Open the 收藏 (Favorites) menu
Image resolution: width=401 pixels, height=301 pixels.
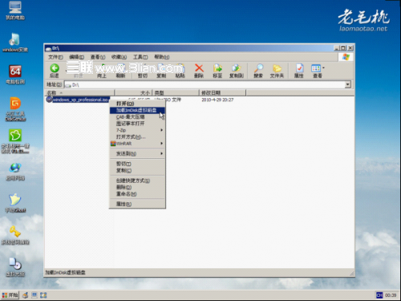[x=119, y=57]
